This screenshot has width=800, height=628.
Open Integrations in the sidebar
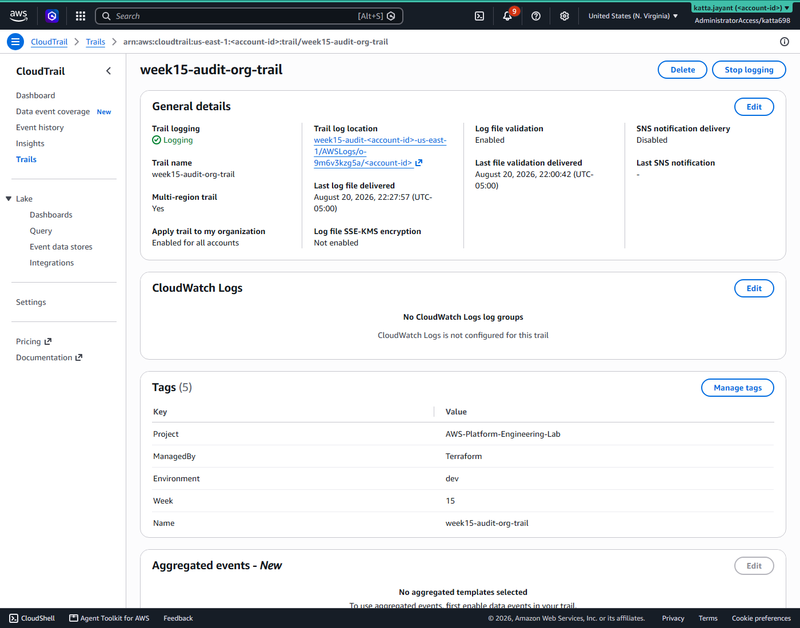coord(51,263)
